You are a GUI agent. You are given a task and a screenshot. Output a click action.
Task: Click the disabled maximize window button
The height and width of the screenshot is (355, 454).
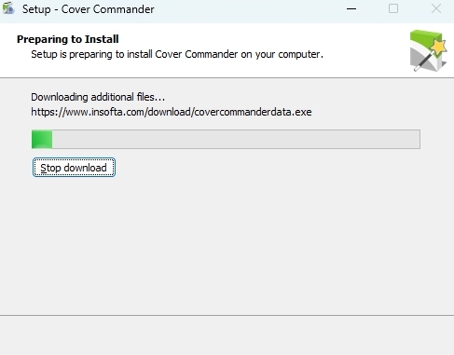coord(393,8)
